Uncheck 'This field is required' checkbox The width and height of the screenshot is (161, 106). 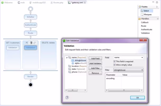pyautogui.click(x=114, y=61)
